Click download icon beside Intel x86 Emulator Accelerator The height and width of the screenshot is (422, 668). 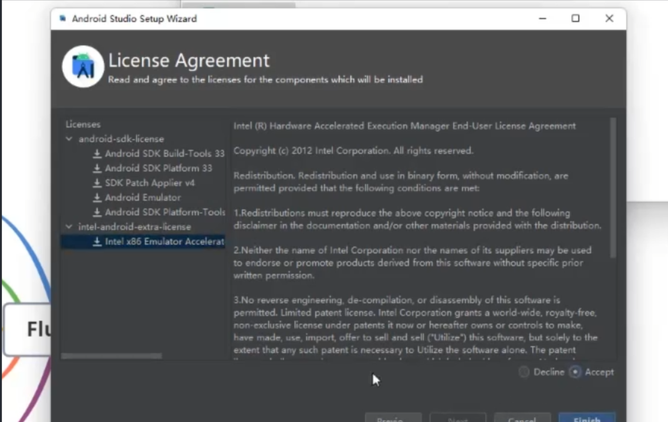point(97,241)
